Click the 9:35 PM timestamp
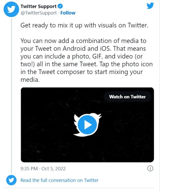 pos(30,169)
